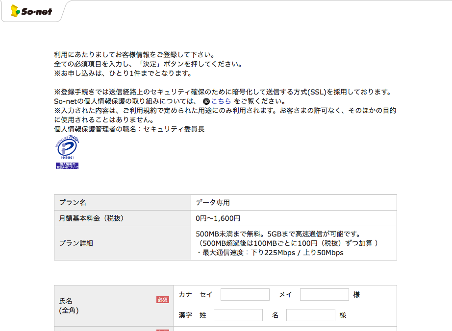
Task: Click the プラン詳細 header cell
Action: pos(123,243)
